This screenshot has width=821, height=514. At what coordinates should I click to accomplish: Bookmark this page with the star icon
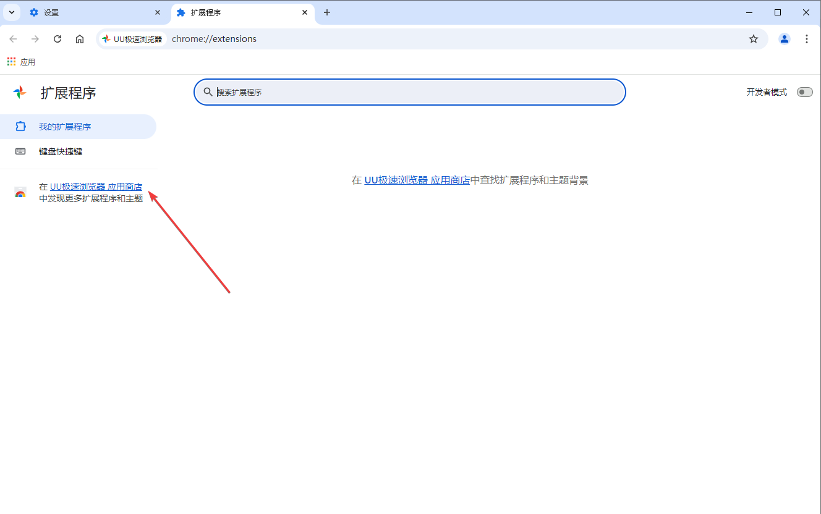(754, 38)
